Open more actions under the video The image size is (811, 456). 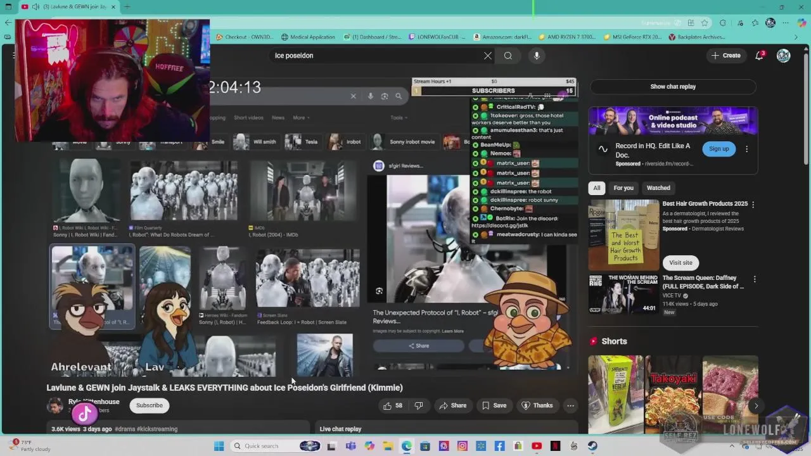coord(570,405)
